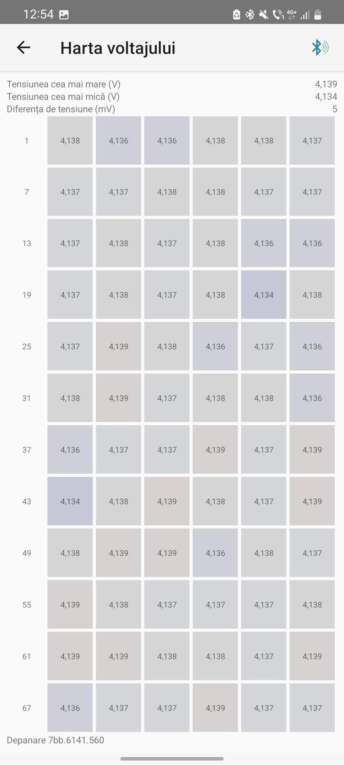Screen dimensions: 344x765
Task: Tap the gallery notification icon in status bar
Action: 64,15
